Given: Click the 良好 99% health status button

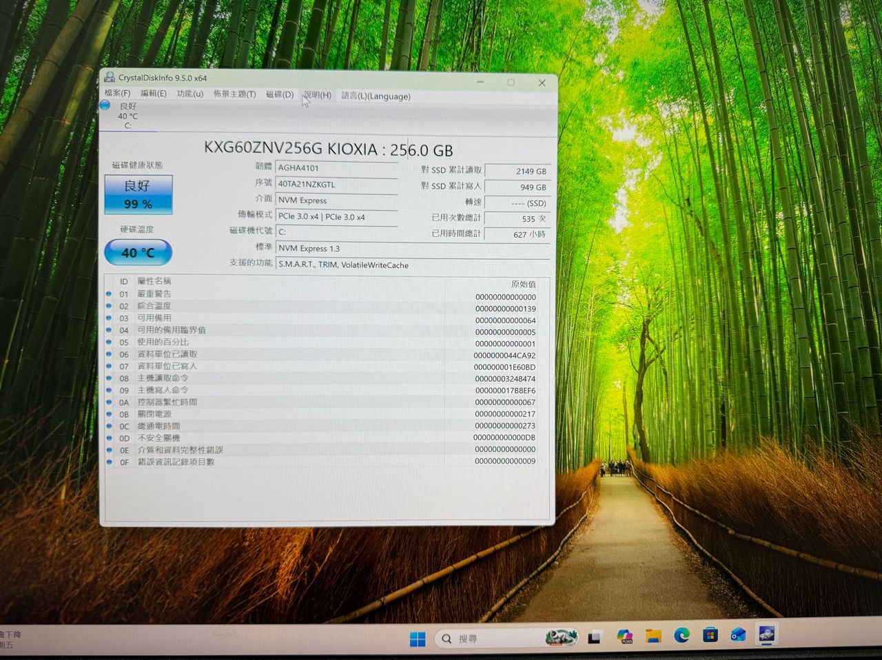Looking at the screenshot, I should [x=139, y=194].
